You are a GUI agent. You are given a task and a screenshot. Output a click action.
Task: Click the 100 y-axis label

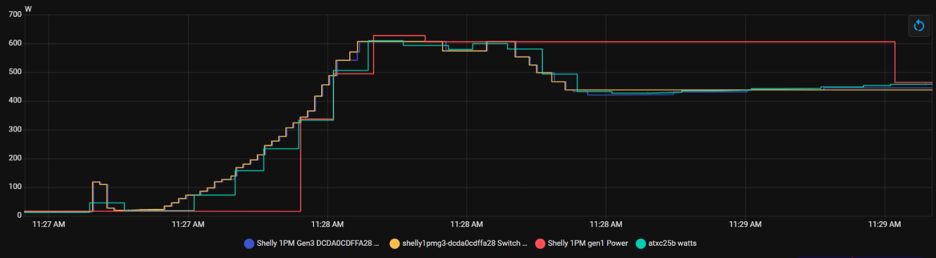(x=15, y=187)
